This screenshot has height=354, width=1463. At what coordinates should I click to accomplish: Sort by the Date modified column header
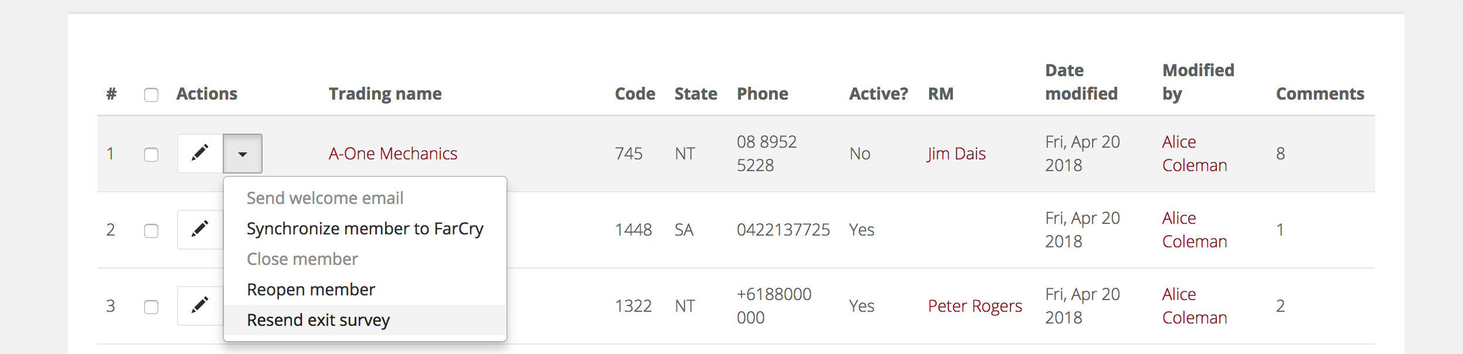pyautogui.click(x=1081, y=82)
